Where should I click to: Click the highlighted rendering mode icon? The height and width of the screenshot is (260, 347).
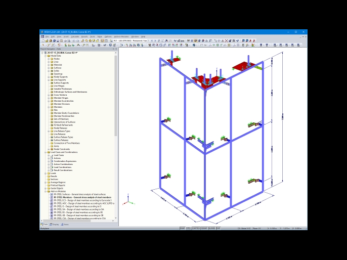[196, 40]
